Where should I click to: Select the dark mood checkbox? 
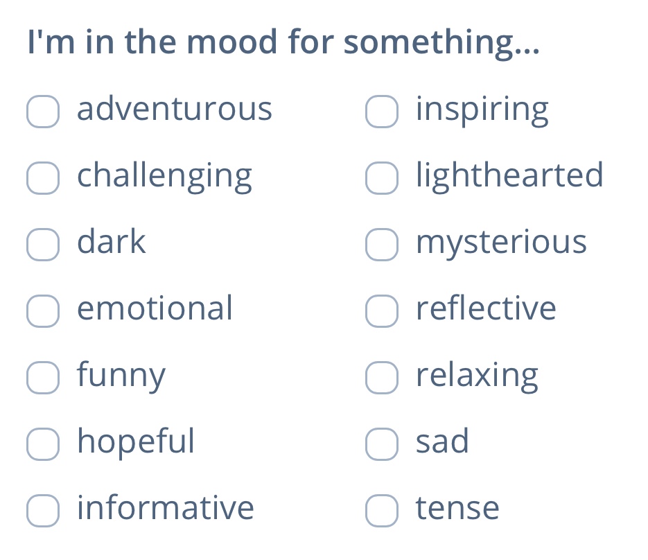43,245
